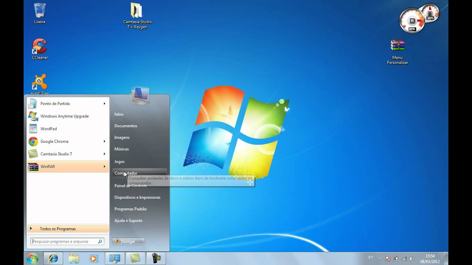Open Documentos from Start menu

[126, 126]
